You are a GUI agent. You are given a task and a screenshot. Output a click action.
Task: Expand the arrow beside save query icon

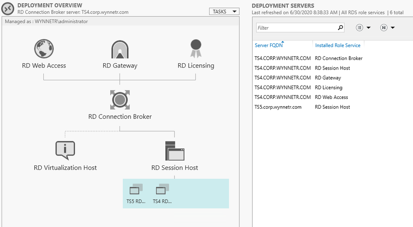click(393, 28)
